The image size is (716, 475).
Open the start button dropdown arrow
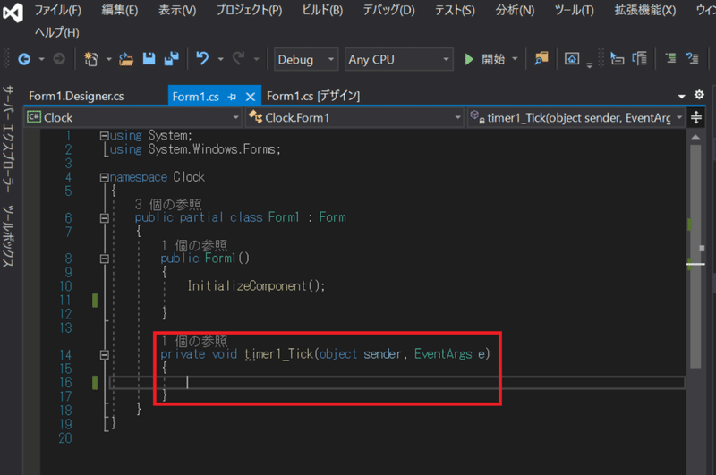[x=515, y=59]
